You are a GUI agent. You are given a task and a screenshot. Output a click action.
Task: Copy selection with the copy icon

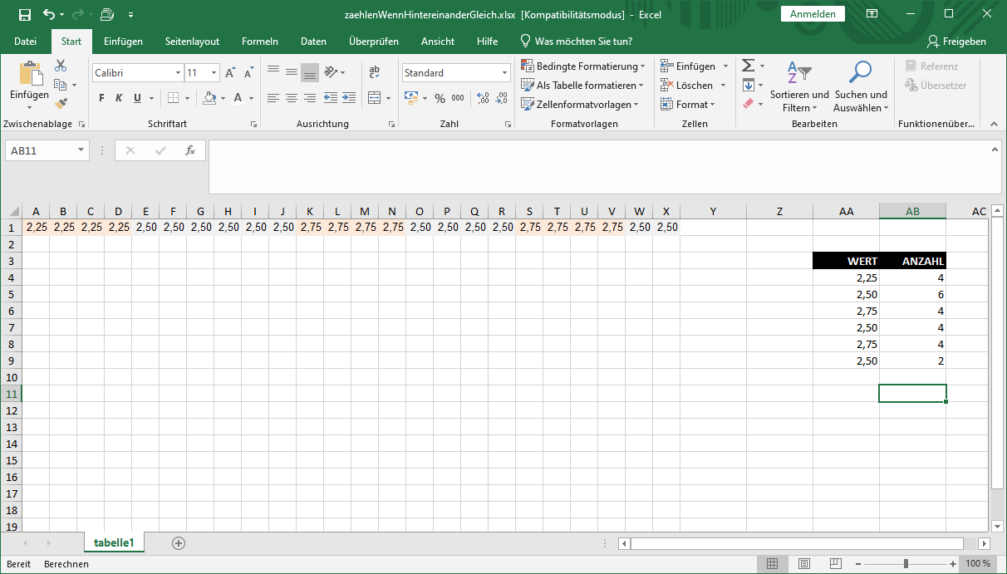60,85
